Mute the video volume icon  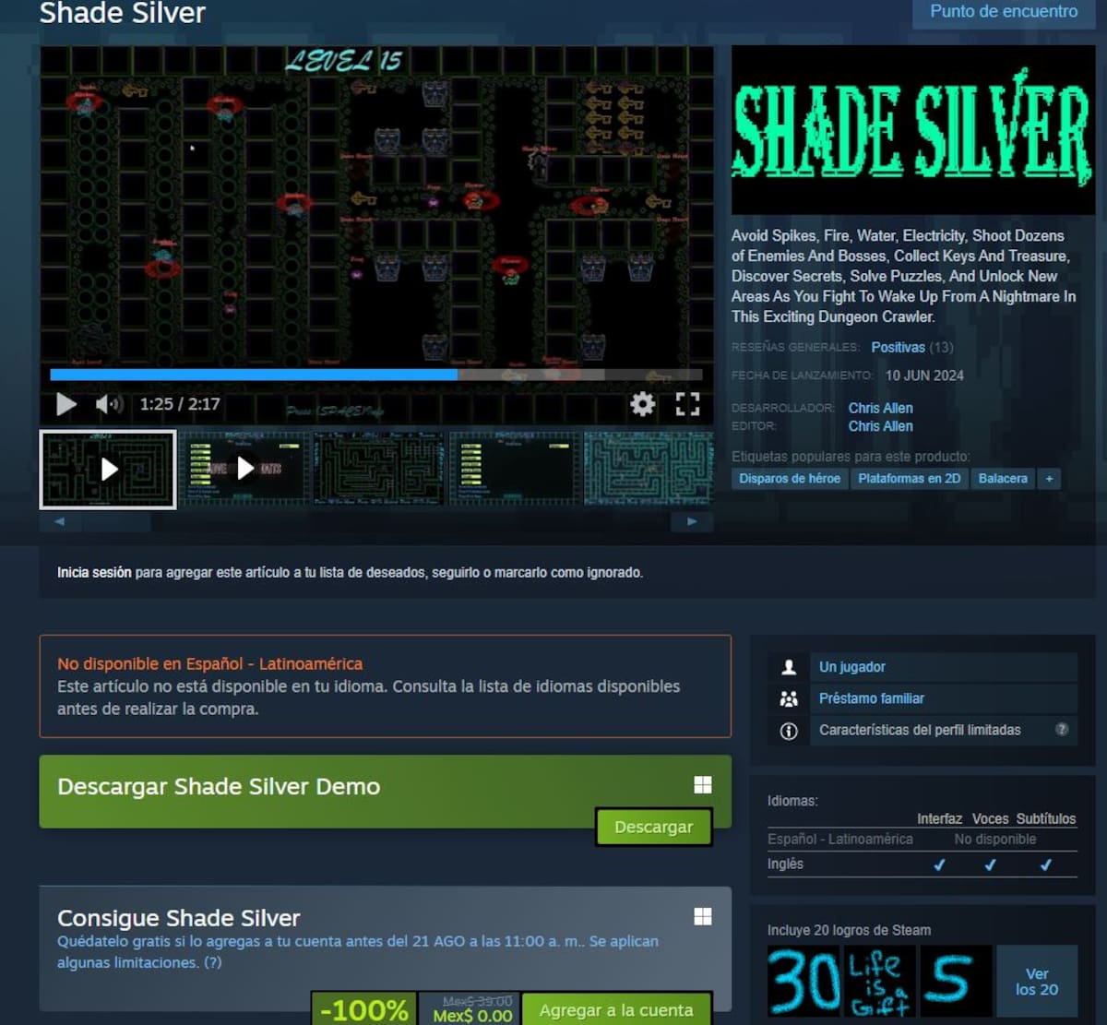click(109, 404)
